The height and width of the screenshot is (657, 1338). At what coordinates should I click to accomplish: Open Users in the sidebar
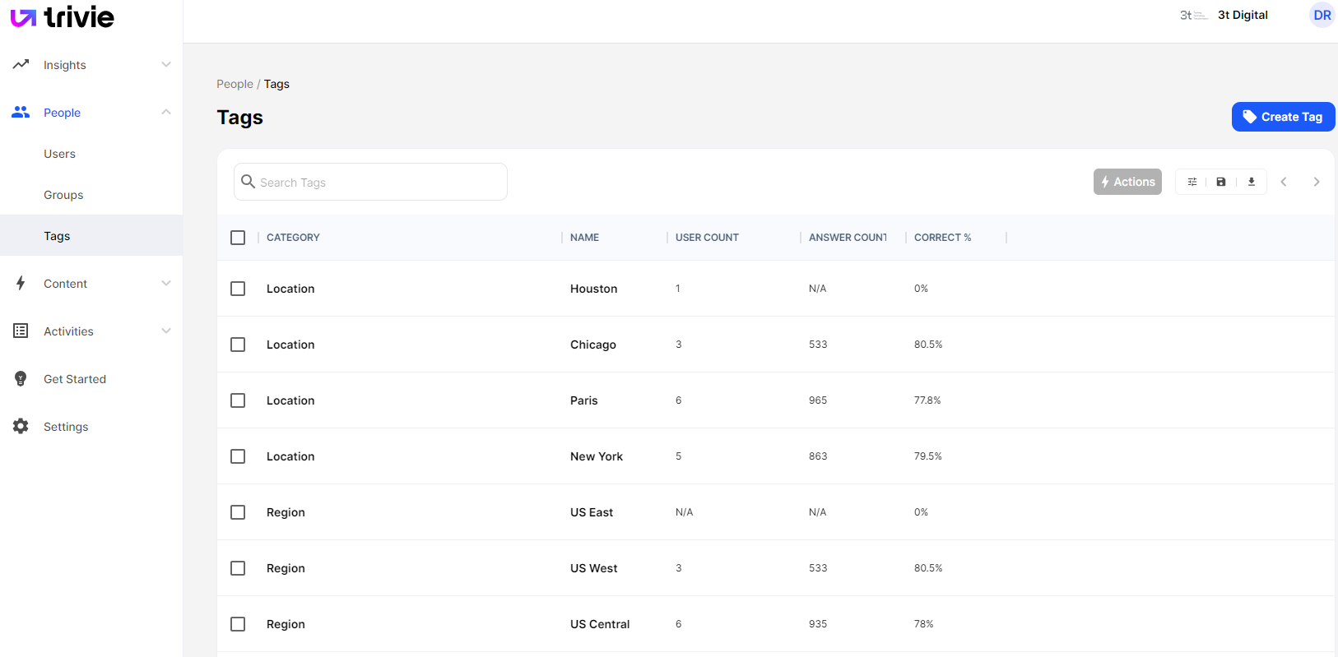pos(59,154)
